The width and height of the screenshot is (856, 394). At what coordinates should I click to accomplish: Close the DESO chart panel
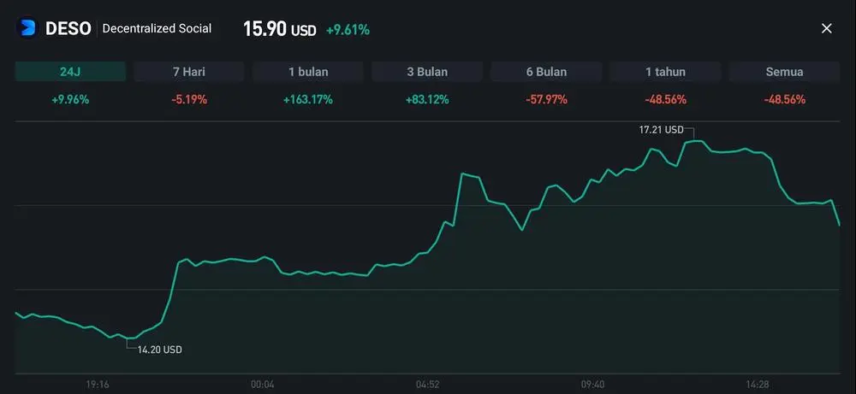(x=826, y=28)
